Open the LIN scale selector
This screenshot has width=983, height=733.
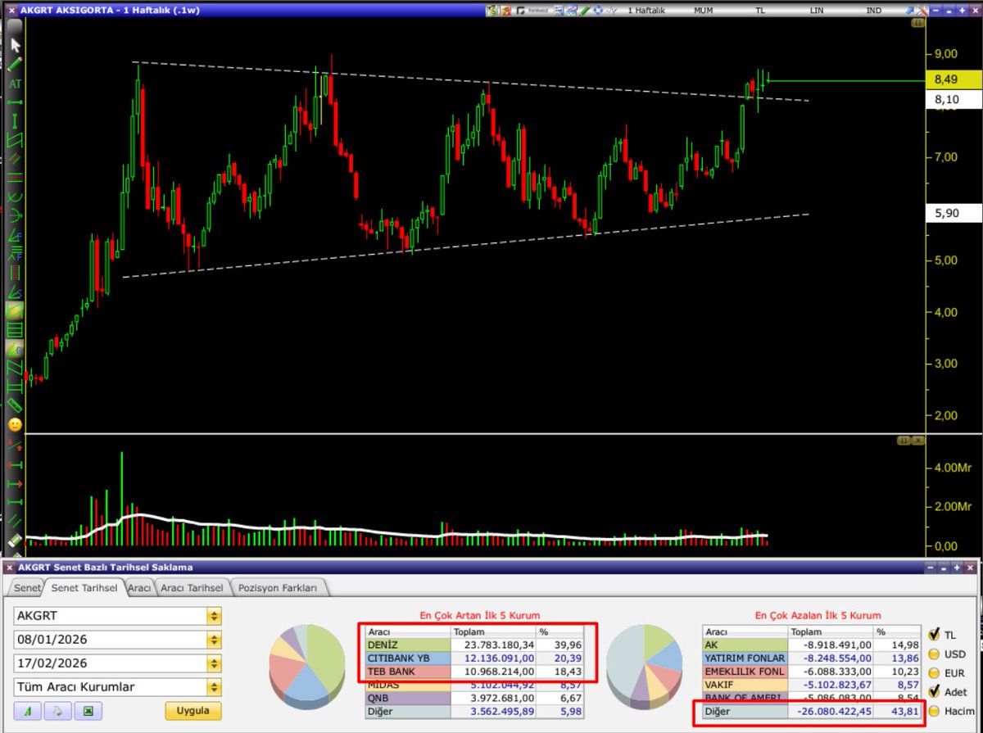click(x=818, y=11)
